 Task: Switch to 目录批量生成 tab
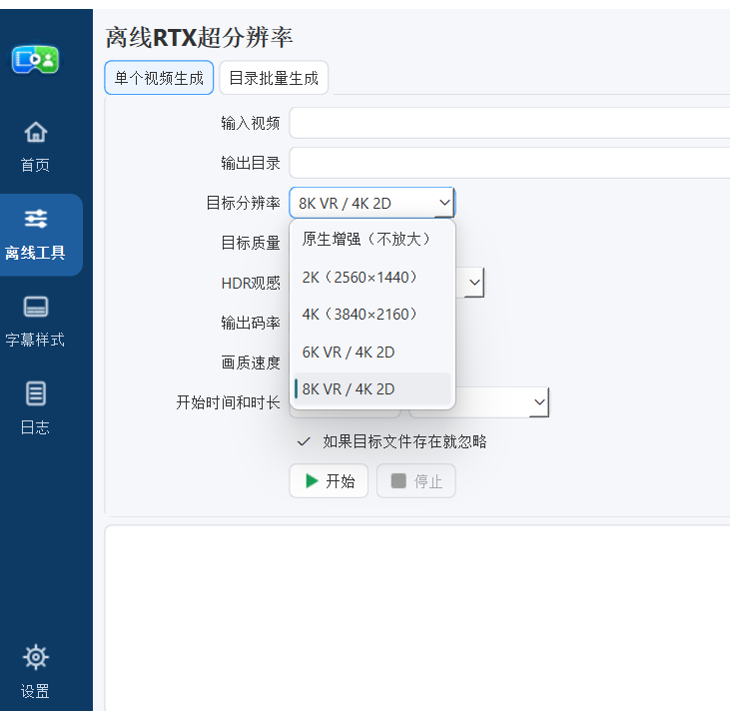(x=274, y=78)
